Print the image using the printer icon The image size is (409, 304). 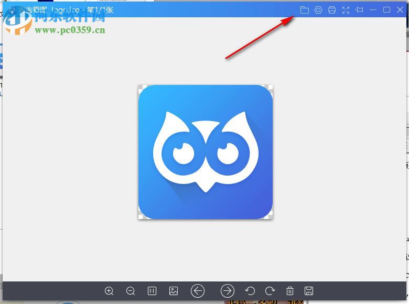[x=332, y=10]
